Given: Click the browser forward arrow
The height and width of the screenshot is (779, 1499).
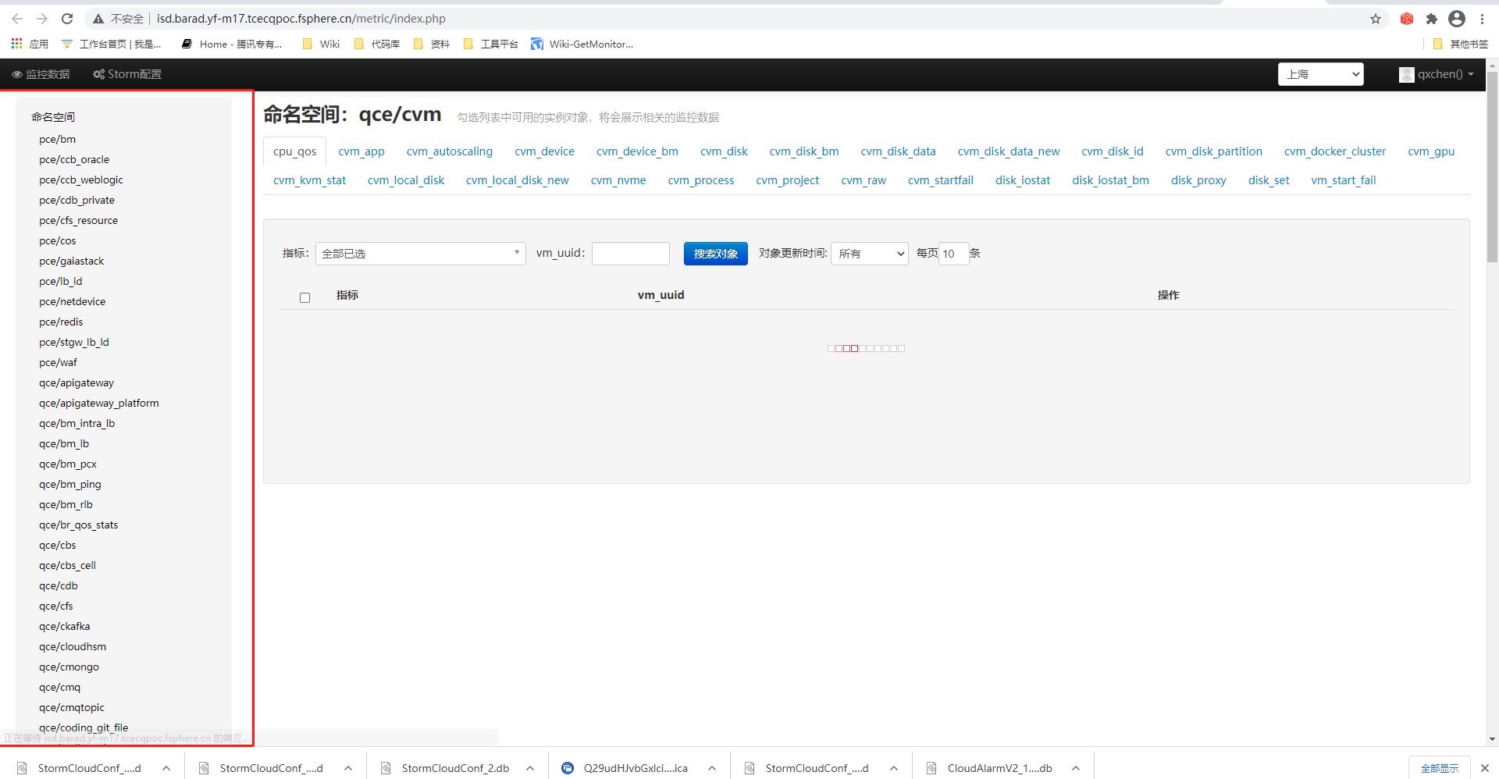Looking at the screenshot, I should 42,19.
